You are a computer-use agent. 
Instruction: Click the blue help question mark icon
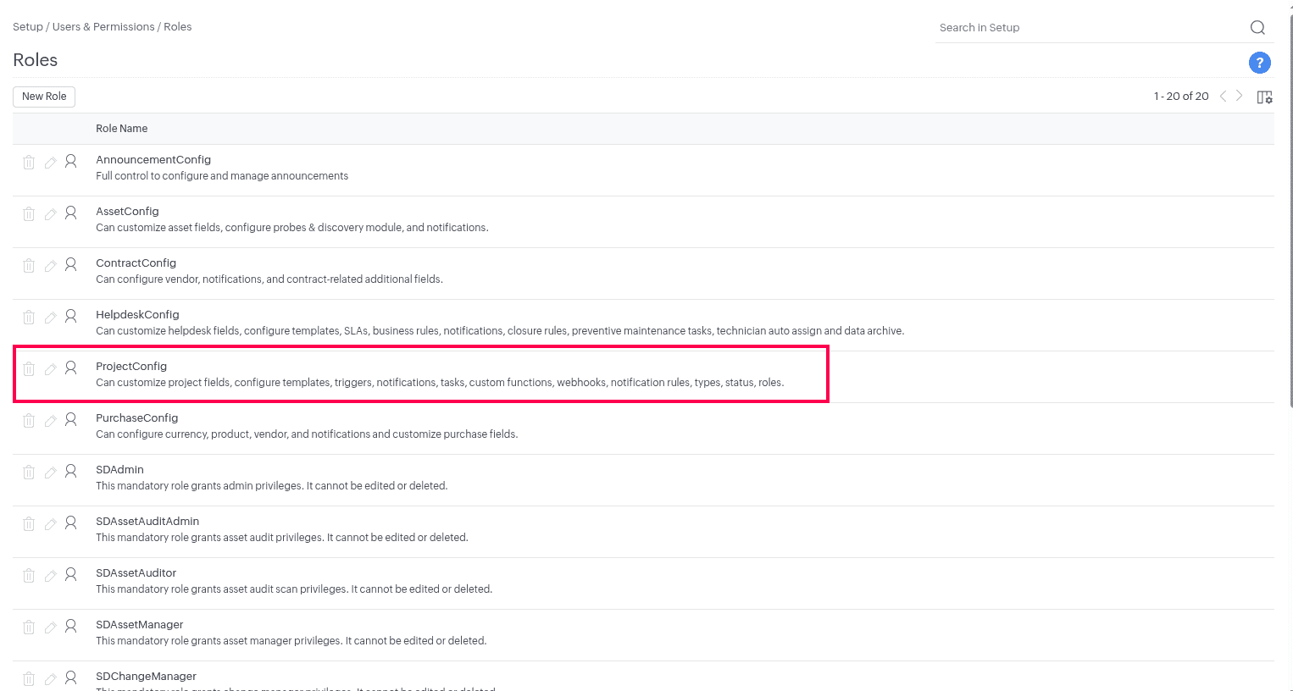[x=1259, y=63]
